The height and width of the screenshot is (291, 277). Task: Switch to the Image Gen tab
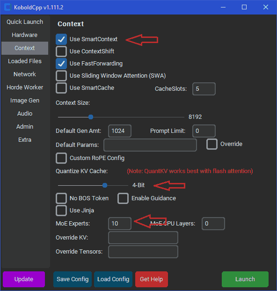pyautogui.click(x=25, y=101)
